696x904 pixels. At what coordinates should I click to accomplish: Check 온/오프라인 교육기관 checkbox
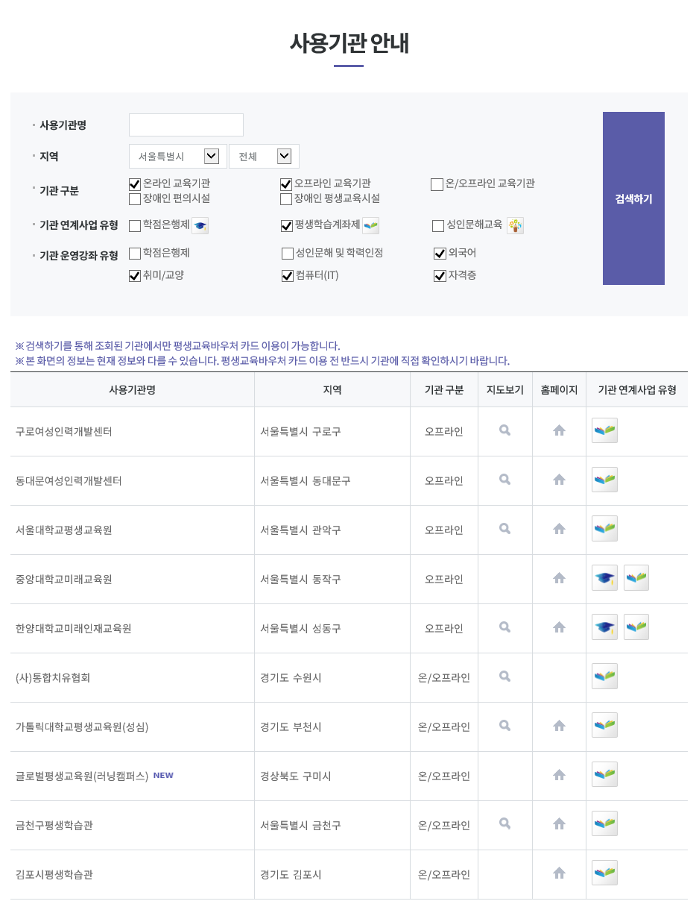click(x=437, y=184)
